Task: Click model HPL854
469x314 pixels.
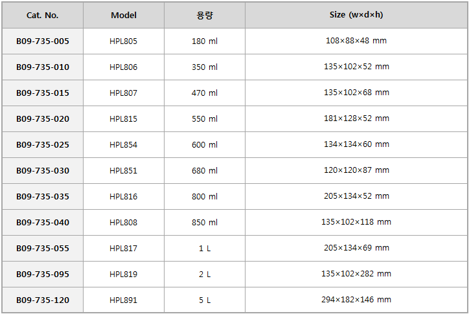Action: (x=123, y=145)
